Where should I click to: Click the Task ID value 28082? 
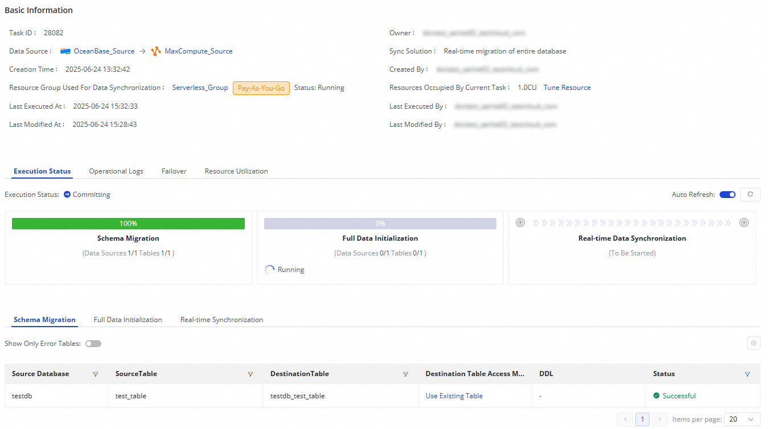point(54,33)
